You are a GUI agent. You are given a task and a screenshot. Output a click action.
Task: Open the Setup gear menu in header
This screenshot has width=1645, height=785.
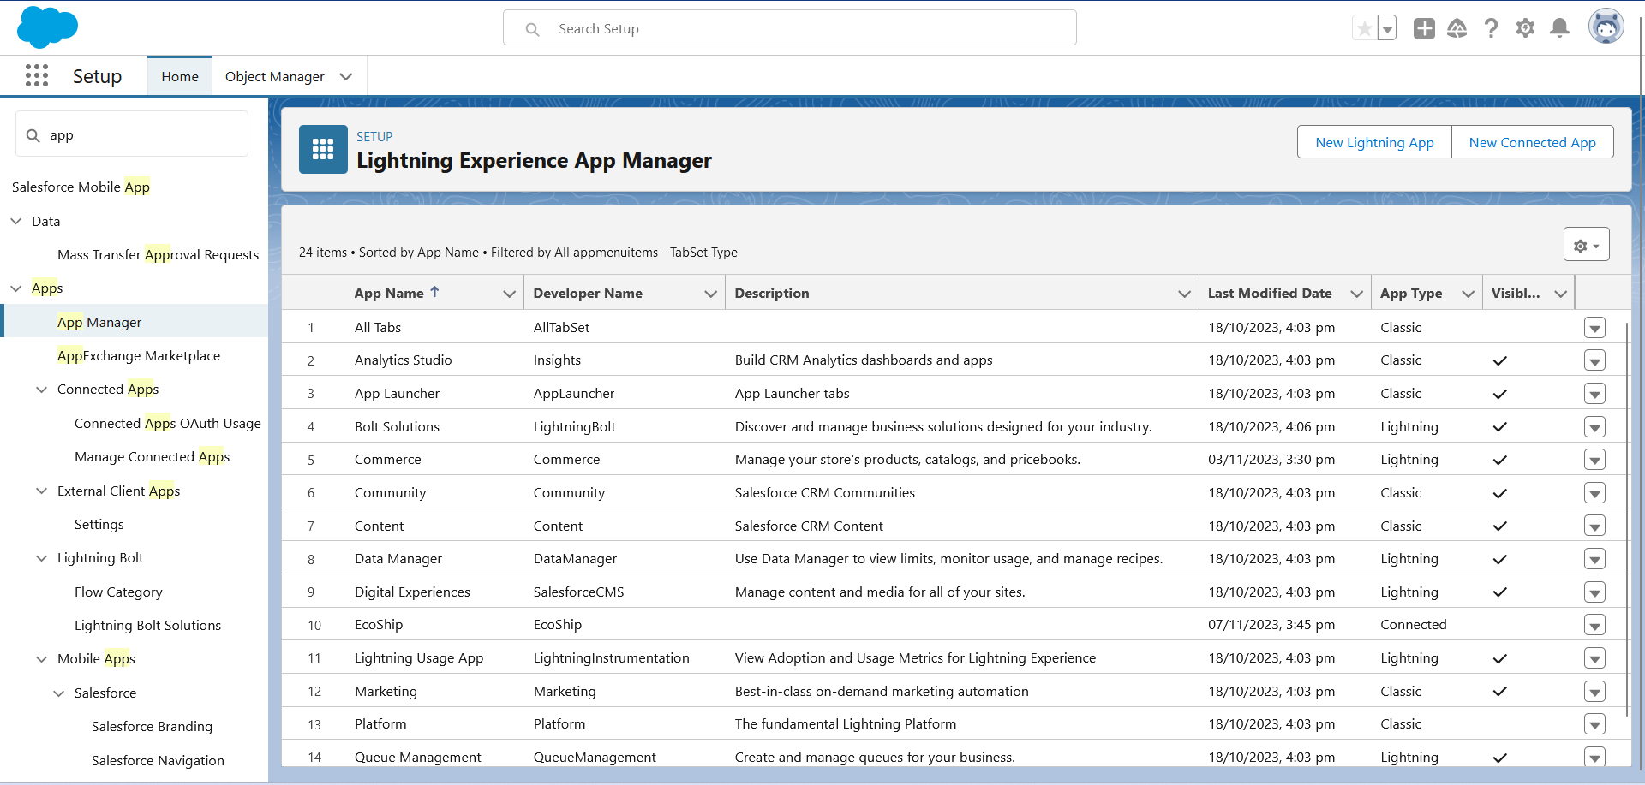[x=1525, y=28]
